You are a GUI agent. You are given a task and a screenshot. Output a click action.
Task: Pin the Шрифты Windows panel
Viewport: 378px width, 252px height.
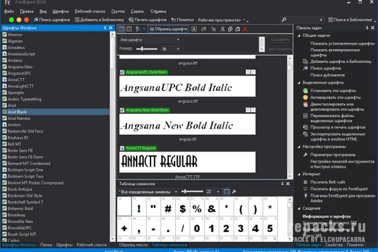tap(105, 28)
